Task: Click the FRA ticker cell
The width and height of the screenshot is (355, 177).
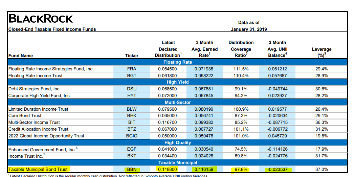Action: coord(132,69)
